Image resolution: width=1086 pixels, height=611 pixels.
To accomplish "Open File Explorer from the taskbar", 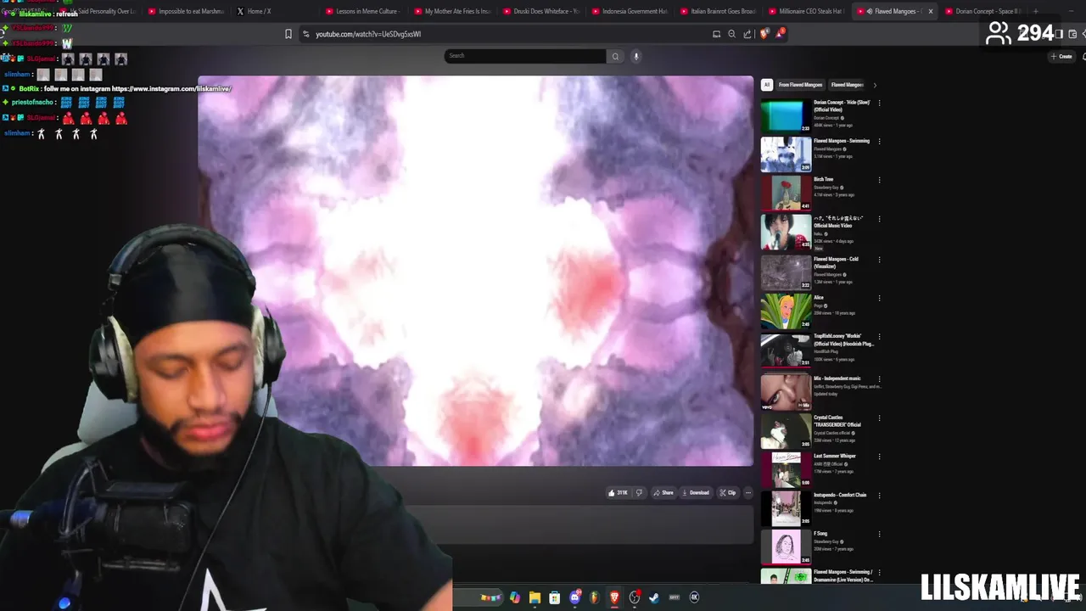I will [535, 597].
